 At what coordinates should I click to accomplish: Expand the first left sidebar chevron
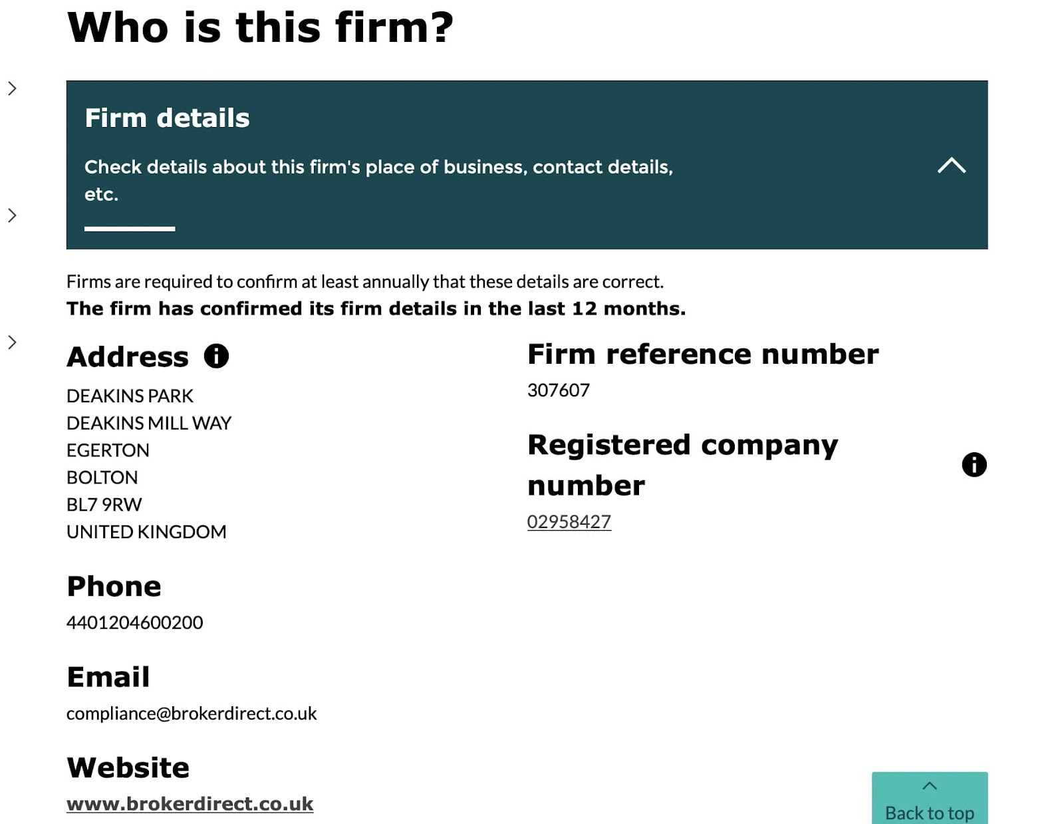[x=12, y=88]
